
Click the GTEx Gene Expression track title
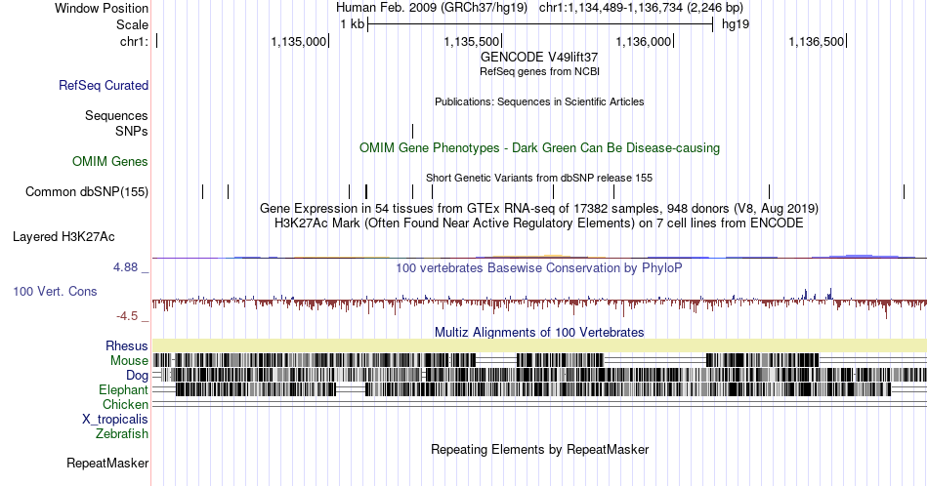[x=539, y=209]
